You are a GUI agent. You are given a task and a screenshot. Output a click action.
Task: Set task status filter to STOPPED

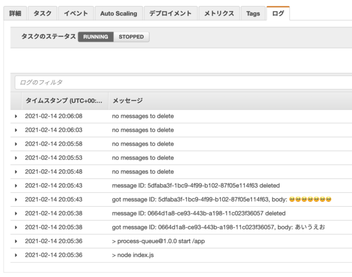pos(131,37)
